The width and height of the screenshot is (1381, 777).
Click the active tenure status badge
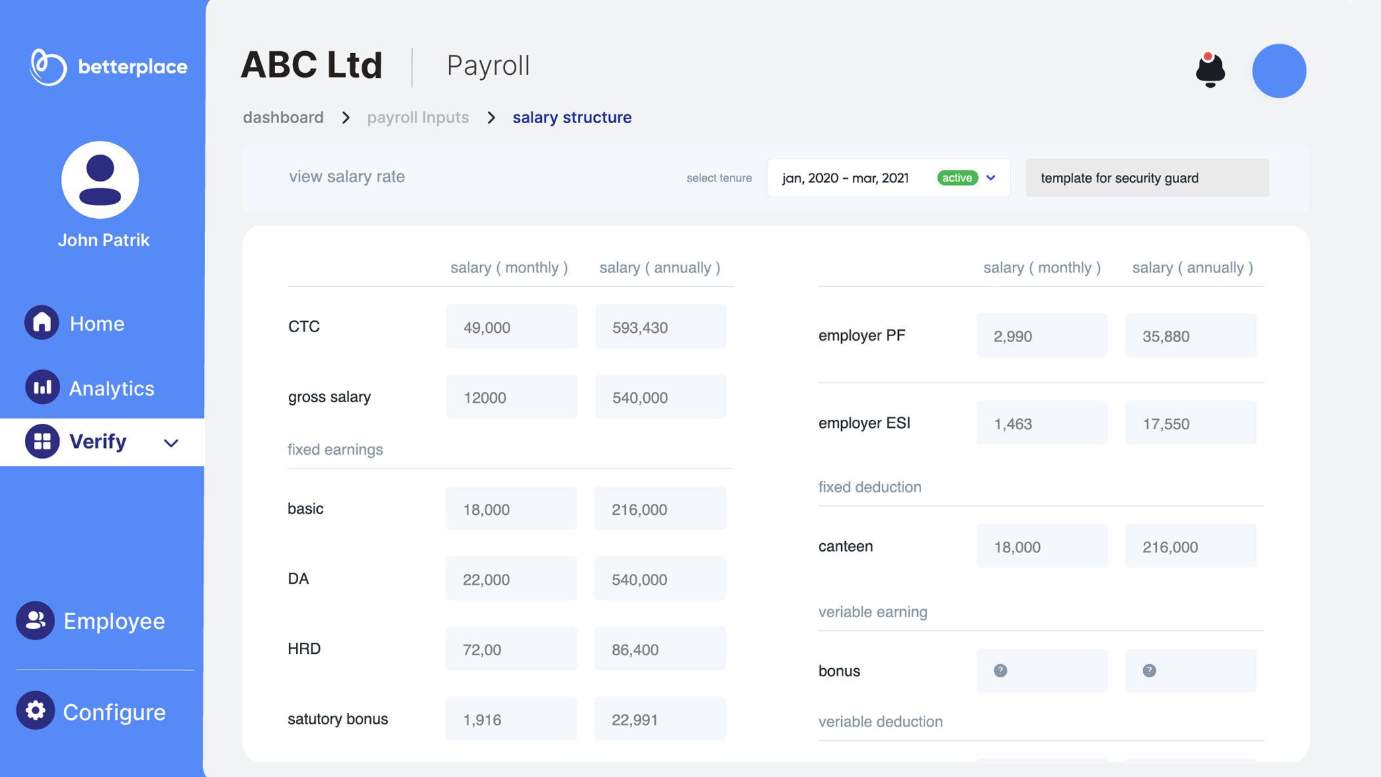(x=956, y=178)
